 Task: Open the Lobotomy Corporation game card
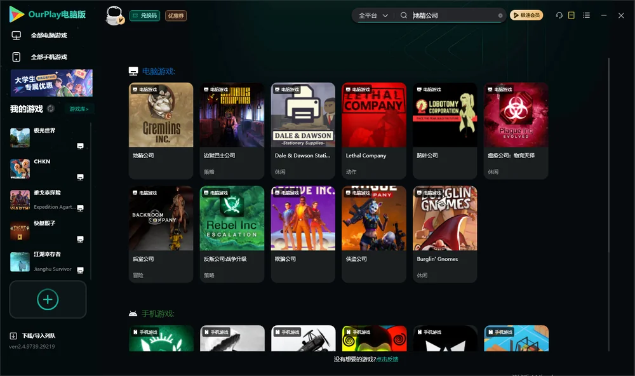coord(444,130)
